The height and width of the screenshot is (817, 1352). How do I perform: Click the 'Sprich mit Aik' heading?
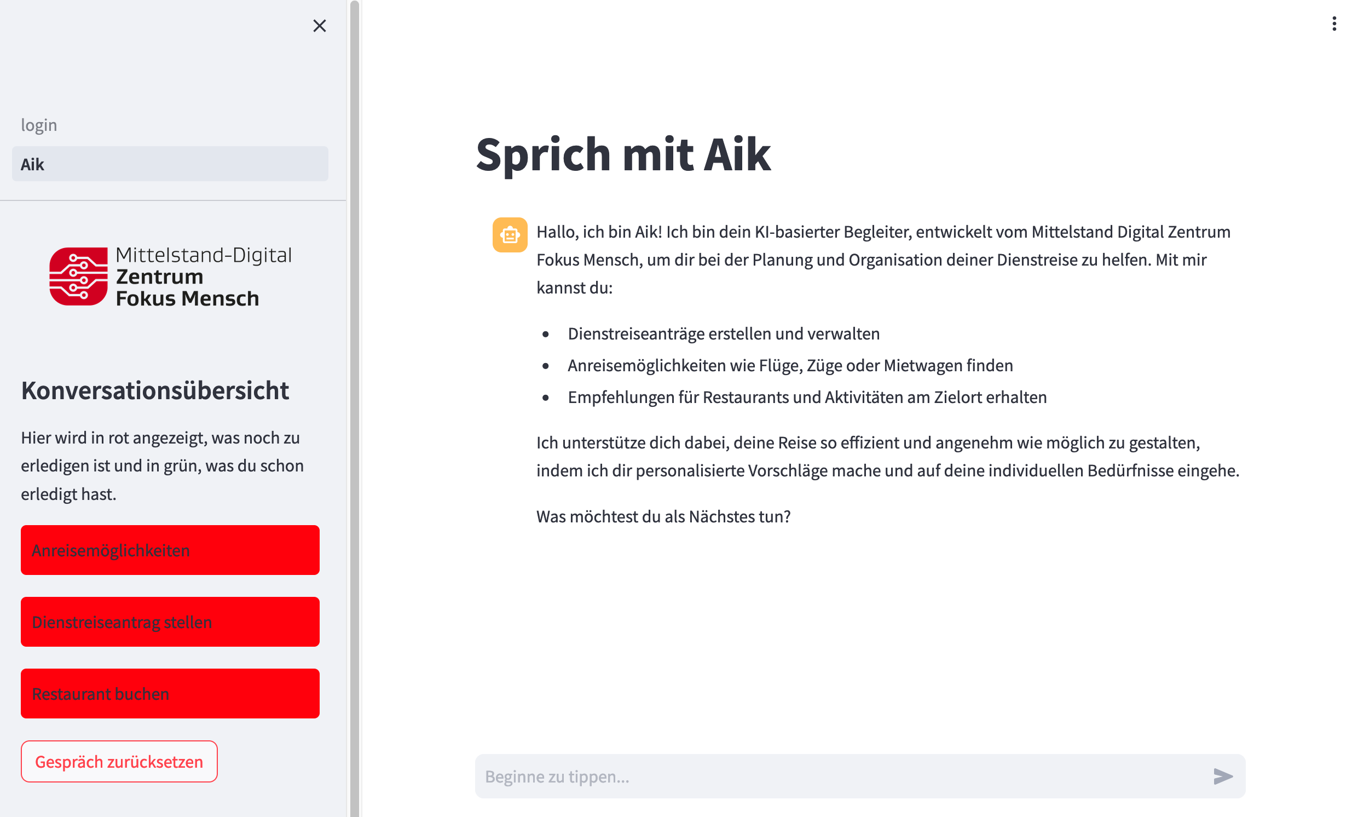click(x=623, y=155)
